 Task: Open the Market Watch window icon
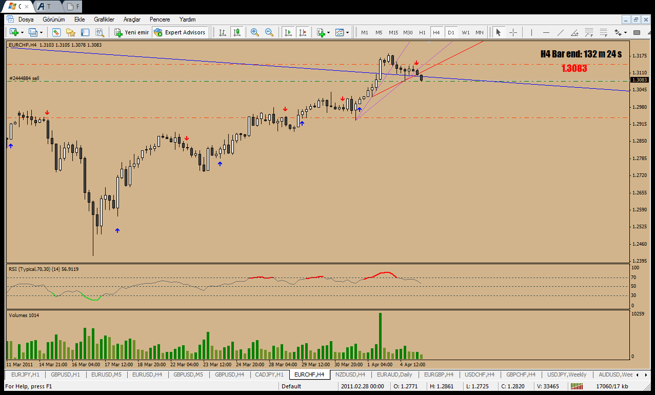click(x=56, y=32)
